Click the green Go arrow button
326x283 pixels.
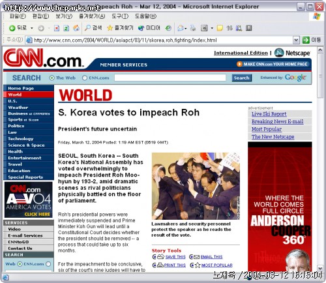click(x=306, y=40)
